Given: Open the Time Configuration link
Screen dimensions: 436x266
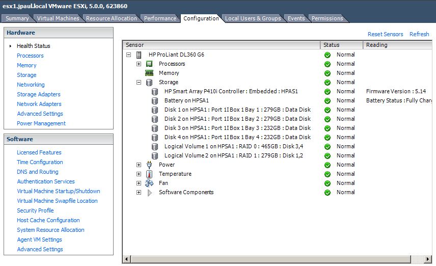Looking at the screenshot, I should [40, 162].
